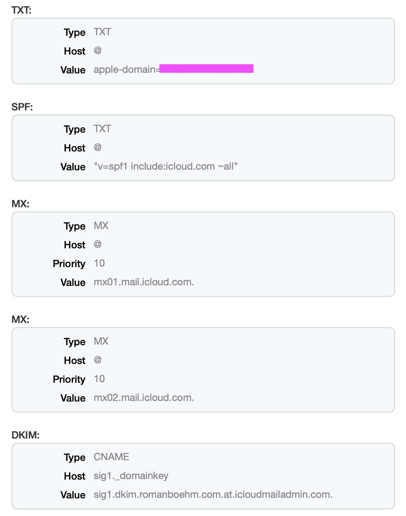Click the MX: heading above the mx02 record
This screenshot has height=516, width=406.
(21, 319)
